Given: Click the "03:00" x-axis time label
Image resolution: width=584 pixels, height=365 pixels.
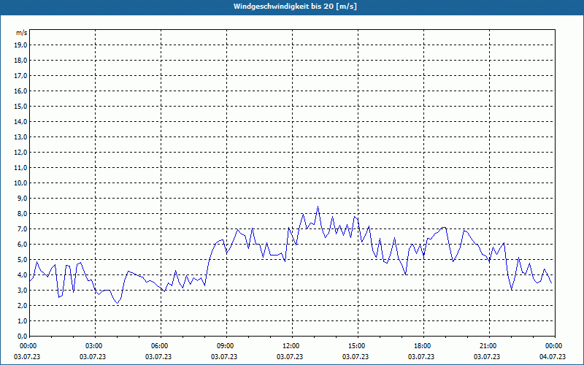Looking at the screenshot, I should tap(93, 346).
